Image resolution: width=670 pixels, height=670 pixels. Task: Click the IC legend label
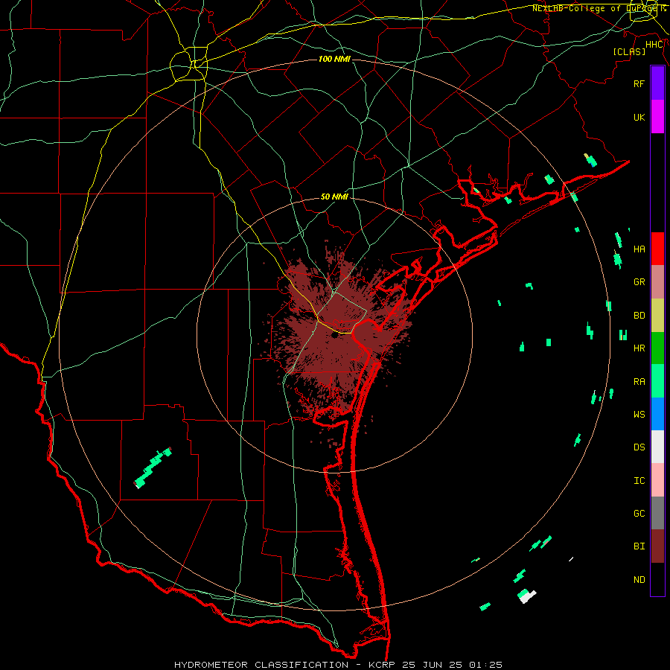click(639, 481)
